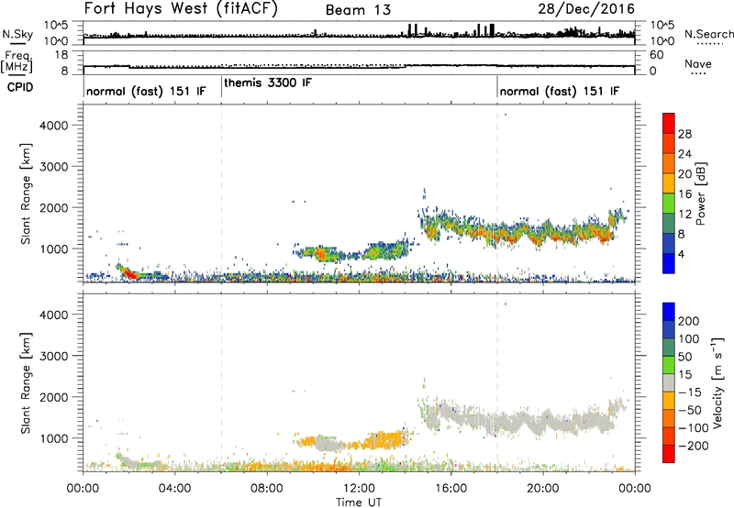Select the "Beam 13" heading
Screen dimensions: 734x508
(x=358, y=10)
